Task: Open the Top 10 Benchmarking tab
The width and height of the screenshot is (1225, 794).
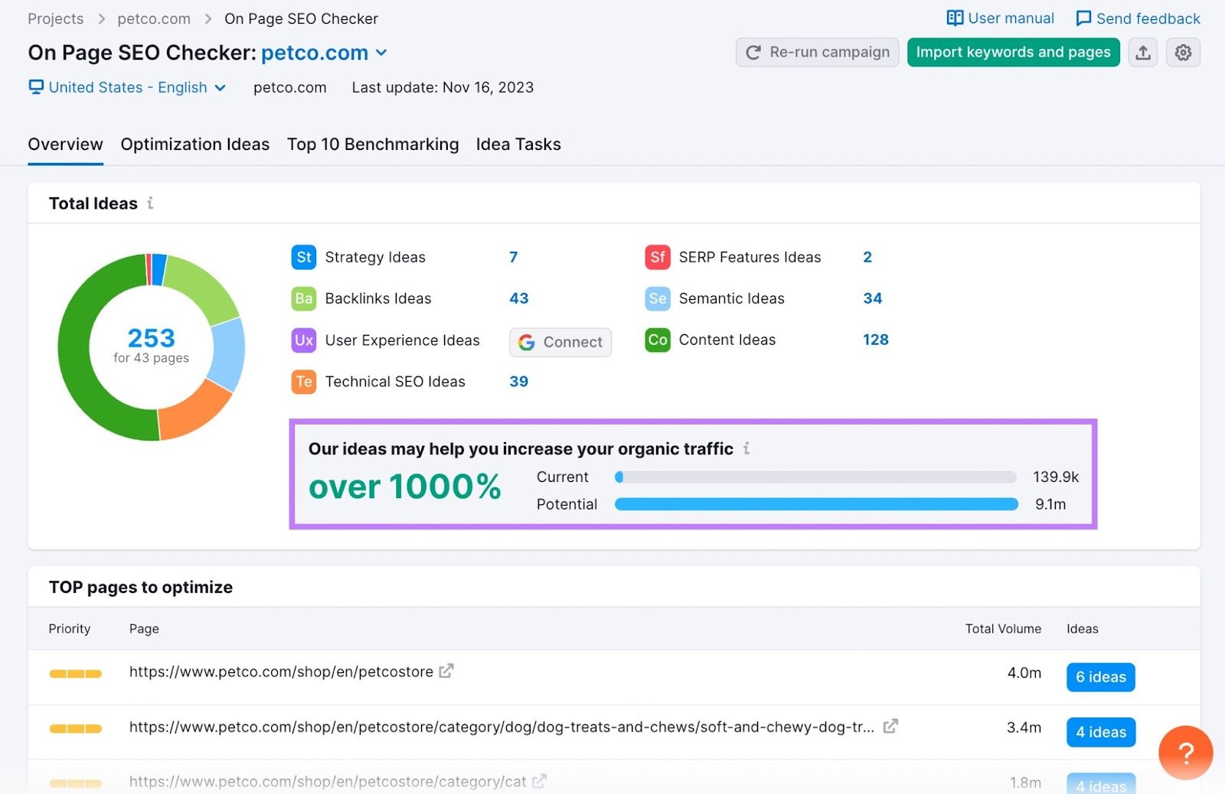Action: click(x=373, y=144)
